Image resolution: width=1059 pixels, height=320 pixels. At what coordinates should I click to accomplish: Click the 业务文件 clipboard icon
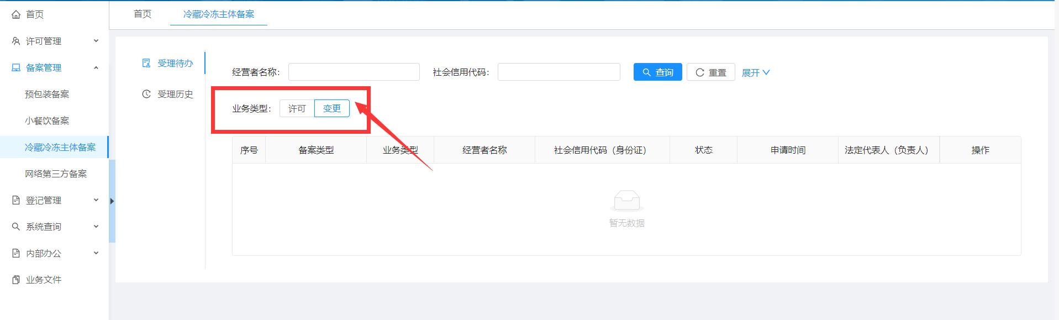(x=16, y=280)
